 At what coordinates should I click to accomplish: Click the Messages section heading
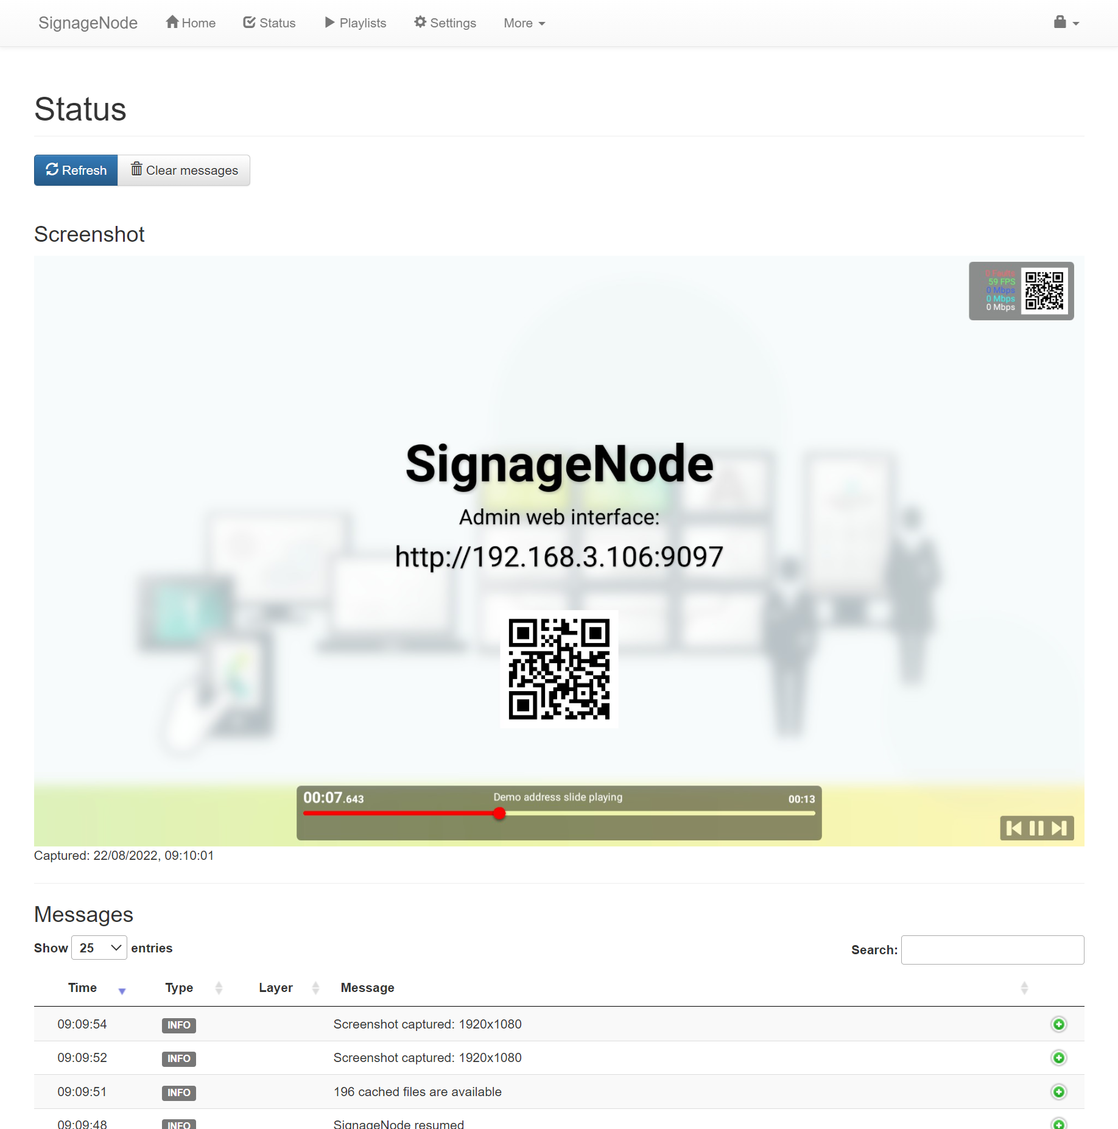click(84, 915)
